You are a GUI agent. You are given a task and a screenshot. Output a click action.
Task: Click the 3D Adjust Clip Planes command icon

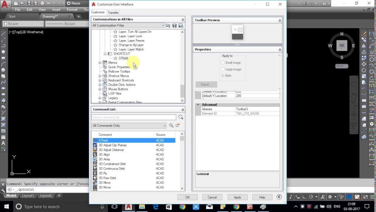click(x=95, y=145)
